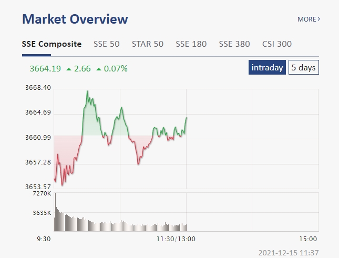The height and width of the screenshot is (258, 339).
Task: Switch to the CSI 300 tab
Action: tap(277, 44)
